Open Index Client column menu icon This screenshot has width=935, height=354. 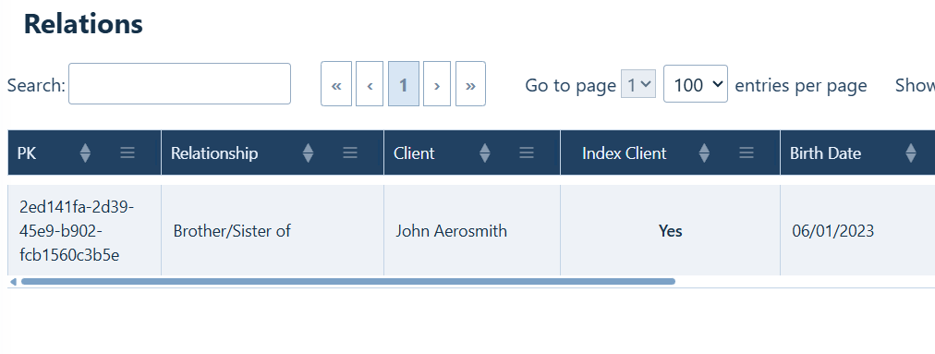click(x=747, y=153)
